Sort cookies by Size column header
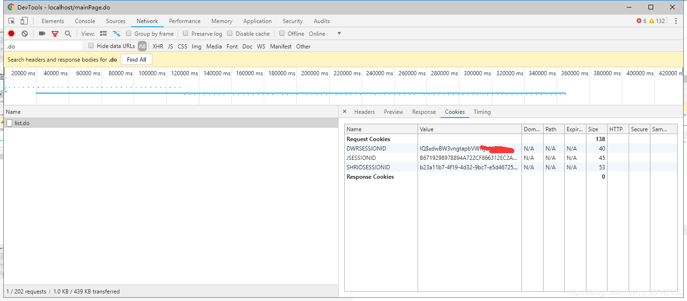This screenshot has height=301, width=687. click(x=597, y=129)
